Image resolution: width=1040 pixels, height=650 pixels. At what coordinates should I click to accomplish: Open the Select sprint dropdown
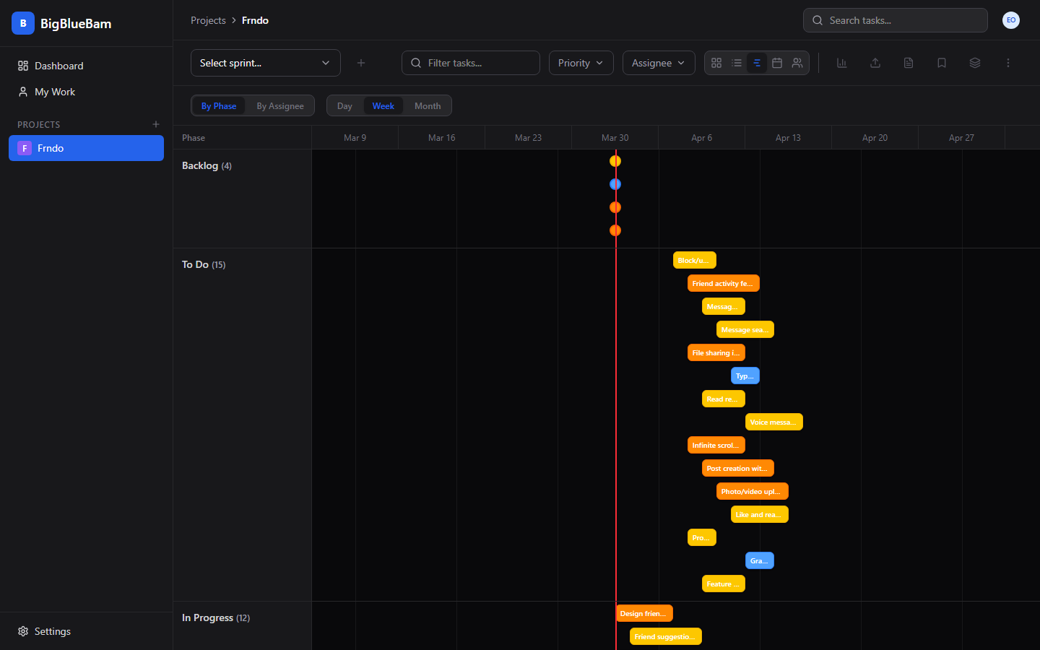265,63
